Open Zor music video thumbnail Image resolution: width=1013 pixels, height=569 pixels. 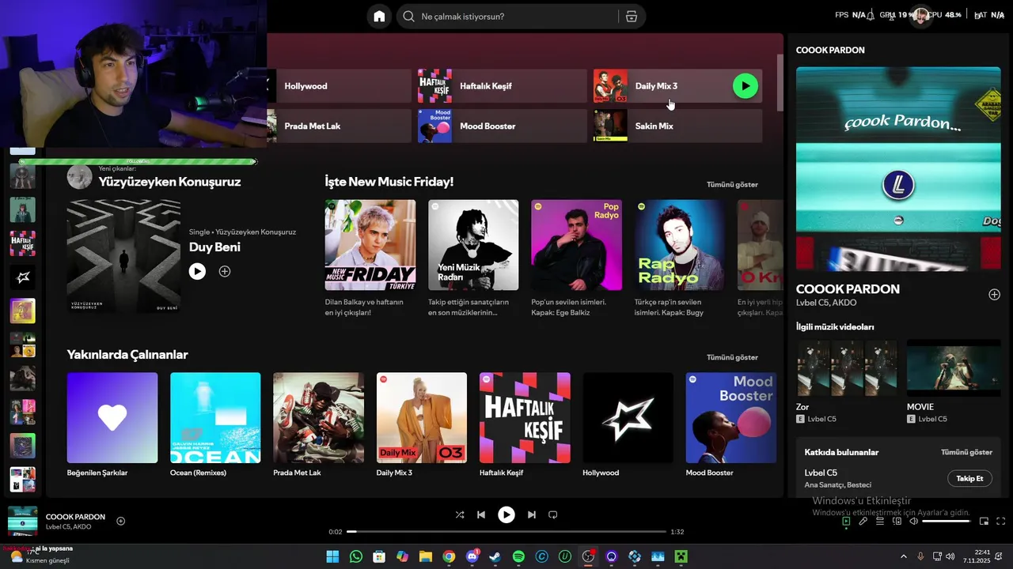tap(847, 367)
